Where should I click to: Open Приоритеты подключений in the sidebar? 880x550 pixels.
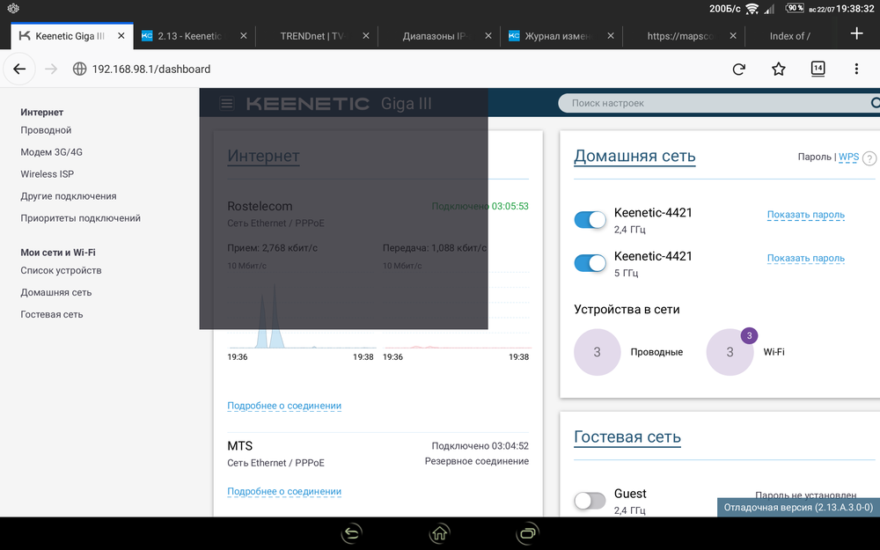[80, 217]
